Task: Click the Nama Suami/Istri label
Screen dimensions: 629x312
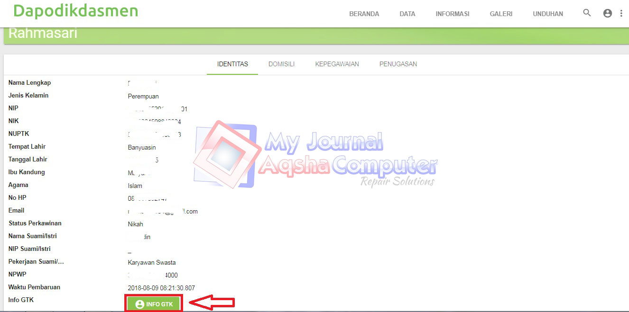Action: (x=33, y=236)
